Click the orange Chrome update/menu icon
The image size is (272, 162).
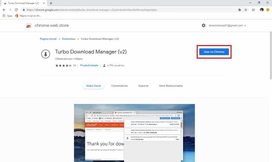pyautogui.click(x=268, y=10)
